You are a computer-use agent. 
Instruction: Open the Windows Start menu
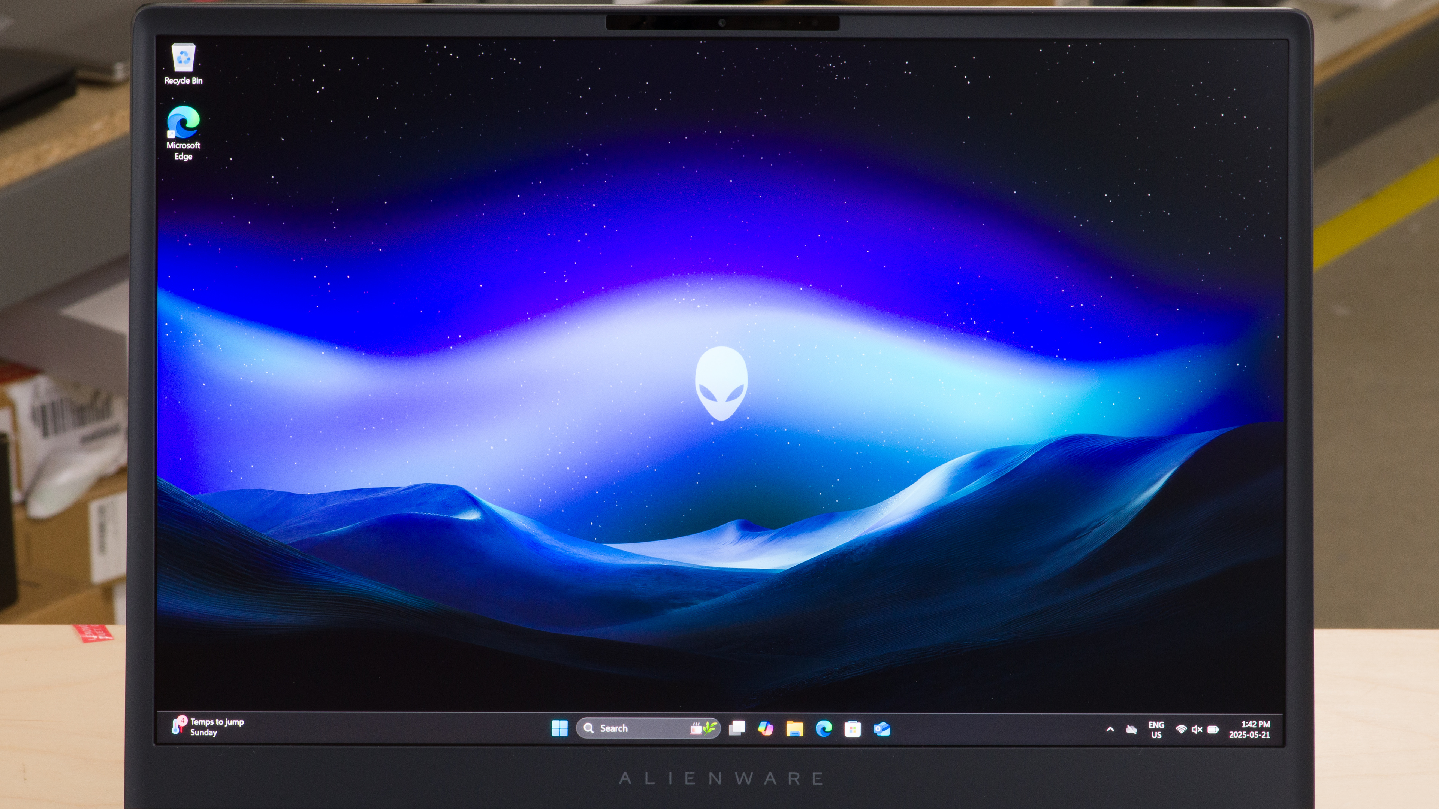click(x=559, y=728)
